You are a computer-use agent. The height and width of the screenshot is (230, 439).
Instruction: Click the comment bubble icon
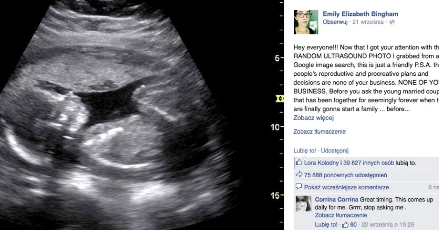point(299,187)
